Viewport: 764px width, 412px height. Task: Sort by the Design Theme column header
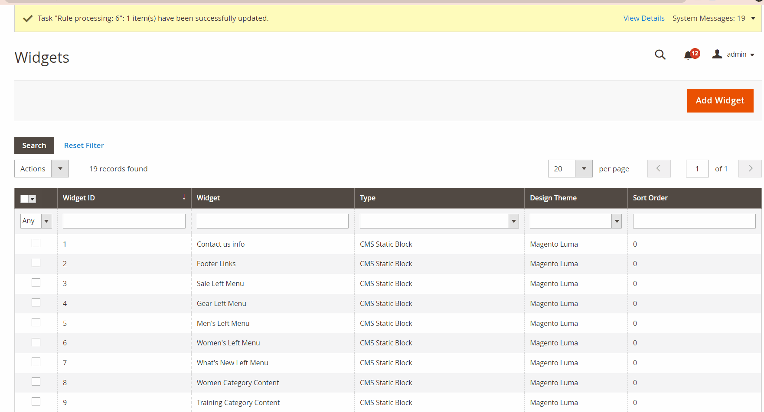(553, 198)
